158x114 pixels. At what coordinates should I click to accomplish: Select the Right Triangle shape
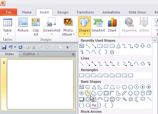pyautogui.click(x=100, y=87)
